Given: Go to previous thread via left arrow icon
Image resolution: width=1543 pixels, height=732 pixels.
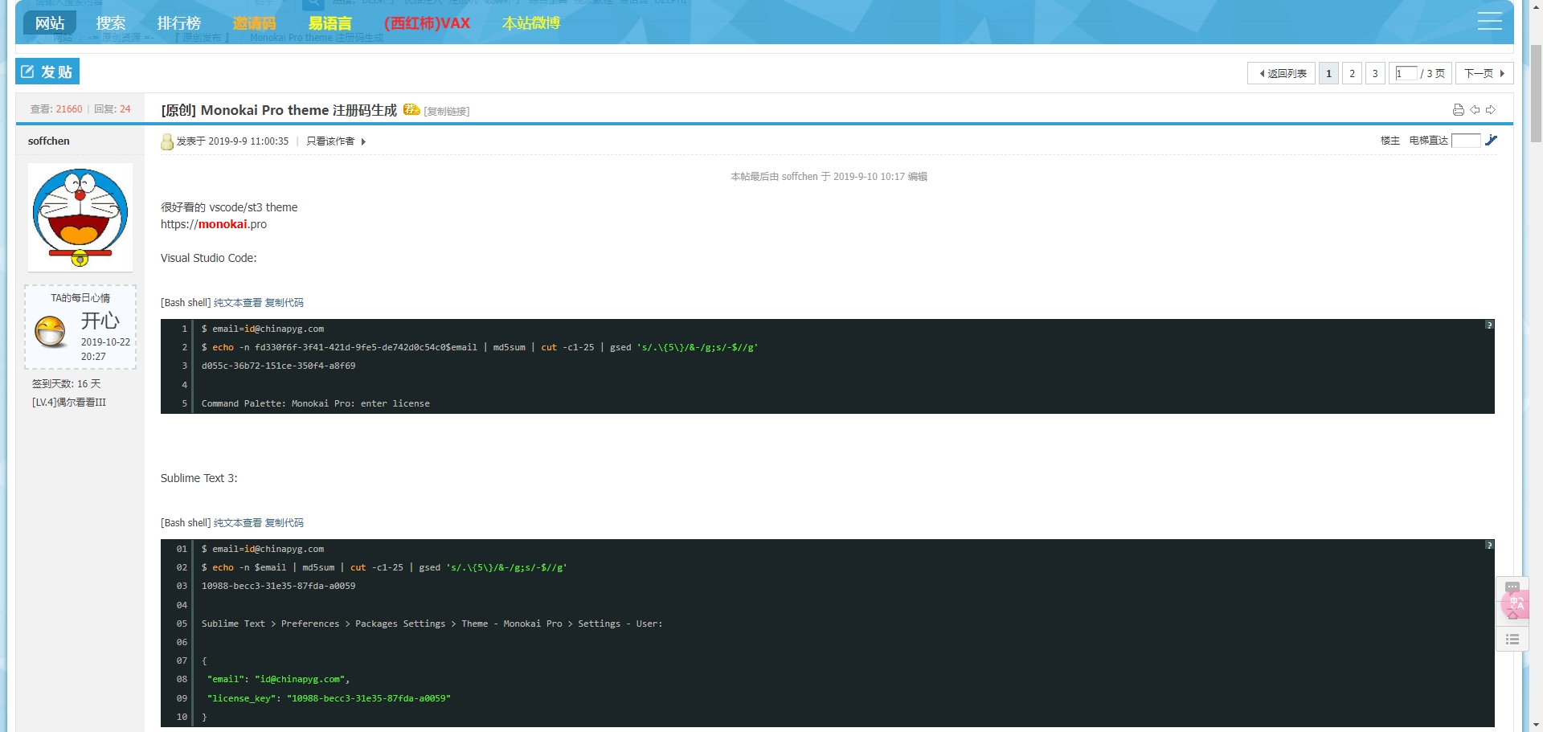Looking at the screenshot, I should click(1475, 110).
